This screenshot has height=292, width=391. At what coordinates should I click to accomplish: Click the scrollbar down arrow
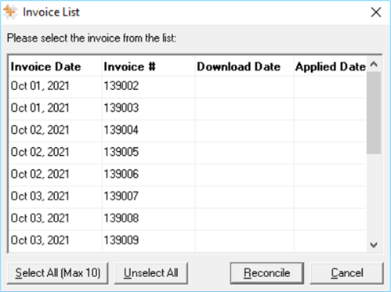(374, 245)
